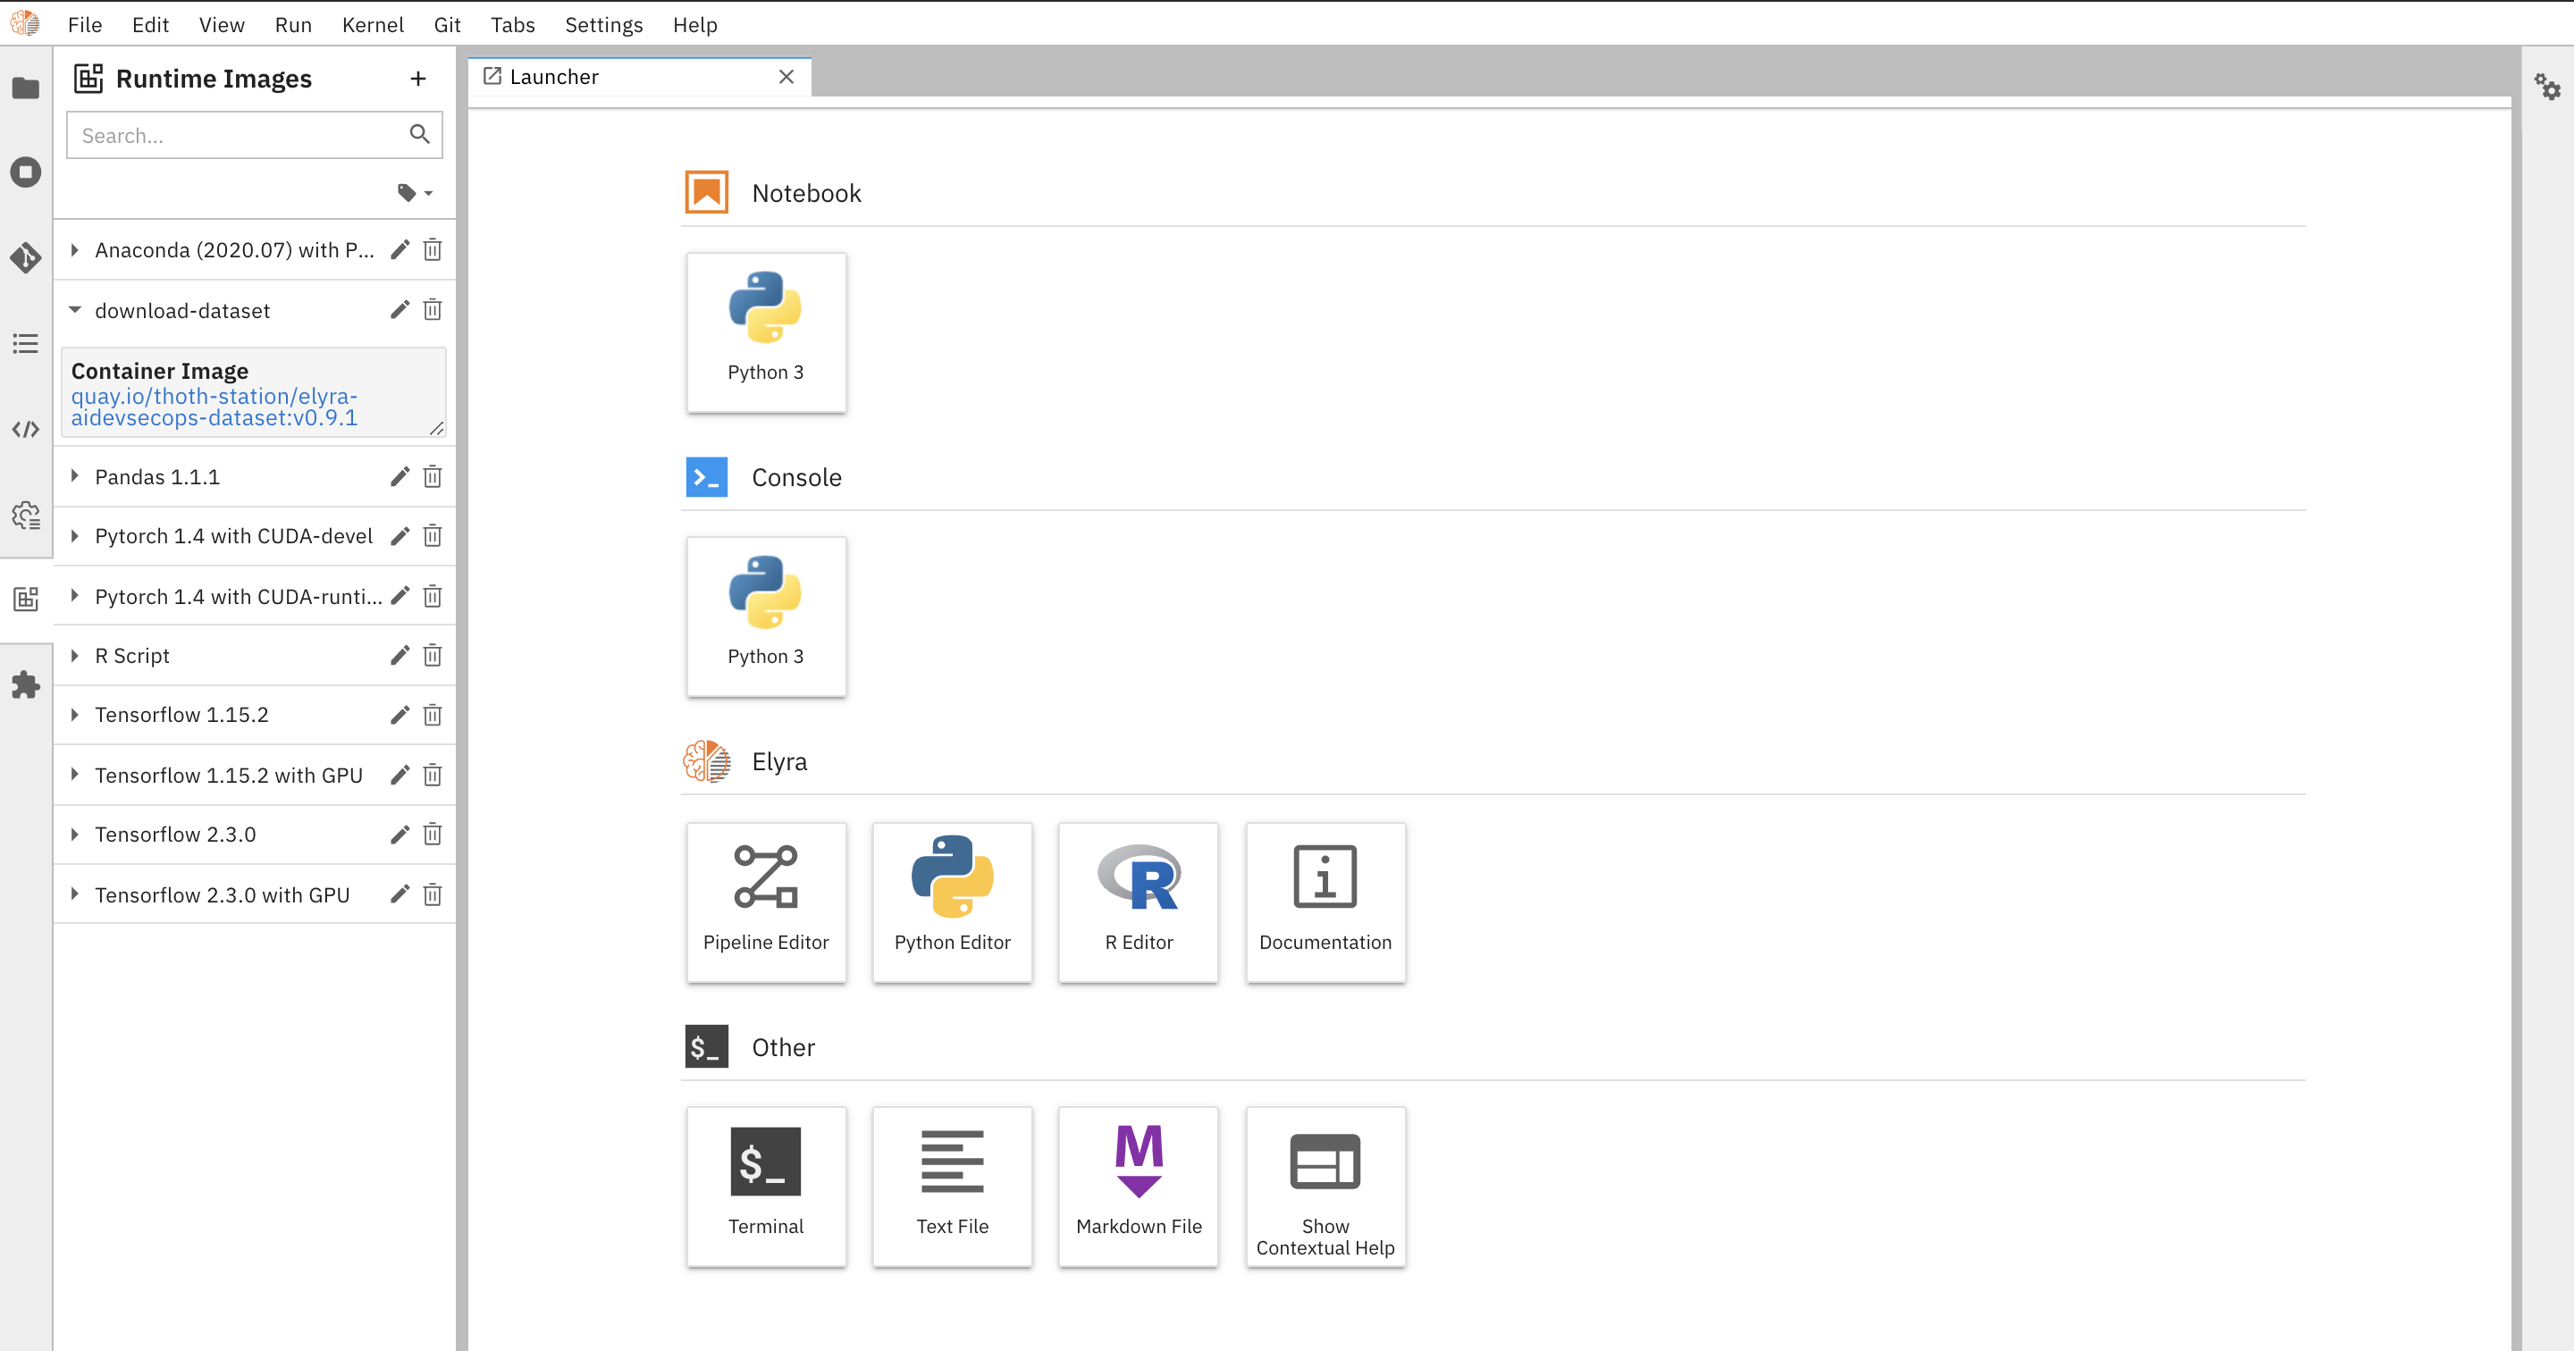Collapse the download-dataset entry

point(75,311)
